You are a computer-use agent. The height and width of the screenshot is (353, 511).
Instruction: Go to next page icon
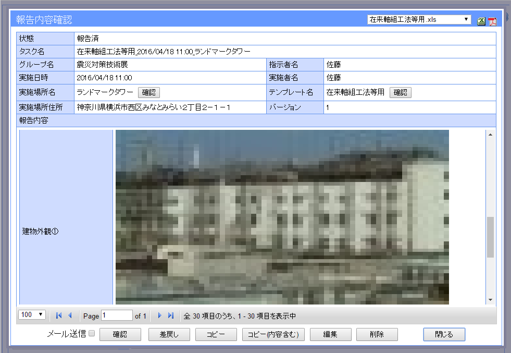[160, 315]
